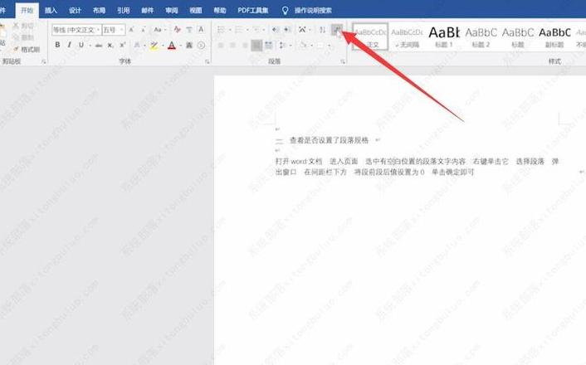Expand the line spacing dropdown arrow
This screenshot has height=365, width=586.
click(x=291, y=45)
